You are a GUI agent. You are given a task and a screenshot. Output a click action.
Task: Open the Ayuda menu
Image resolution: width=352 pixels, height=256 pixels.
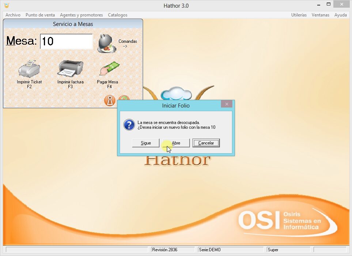point(341,15)
